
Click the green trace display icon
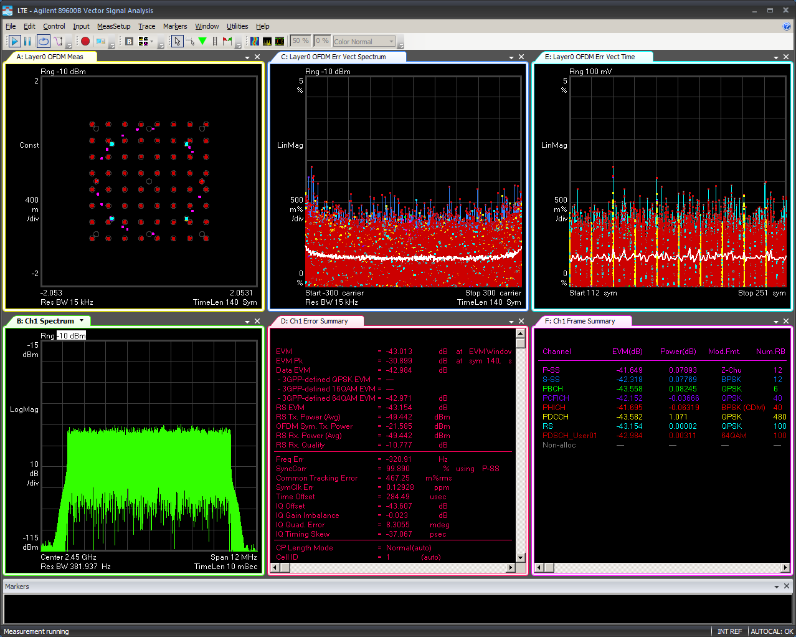[x=280, y=41]
